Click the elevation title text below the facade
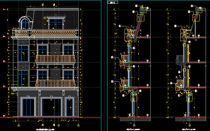210x131 pixels. point(46,129)
